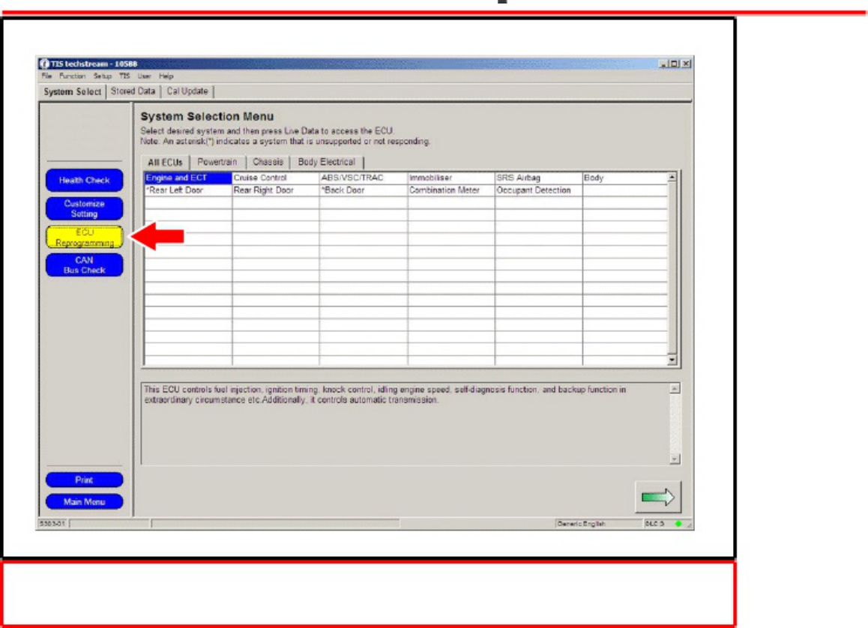The height and width of the screenshot is (628, 868).
Task: Select the Cruise Control cell
Action: 275,178
